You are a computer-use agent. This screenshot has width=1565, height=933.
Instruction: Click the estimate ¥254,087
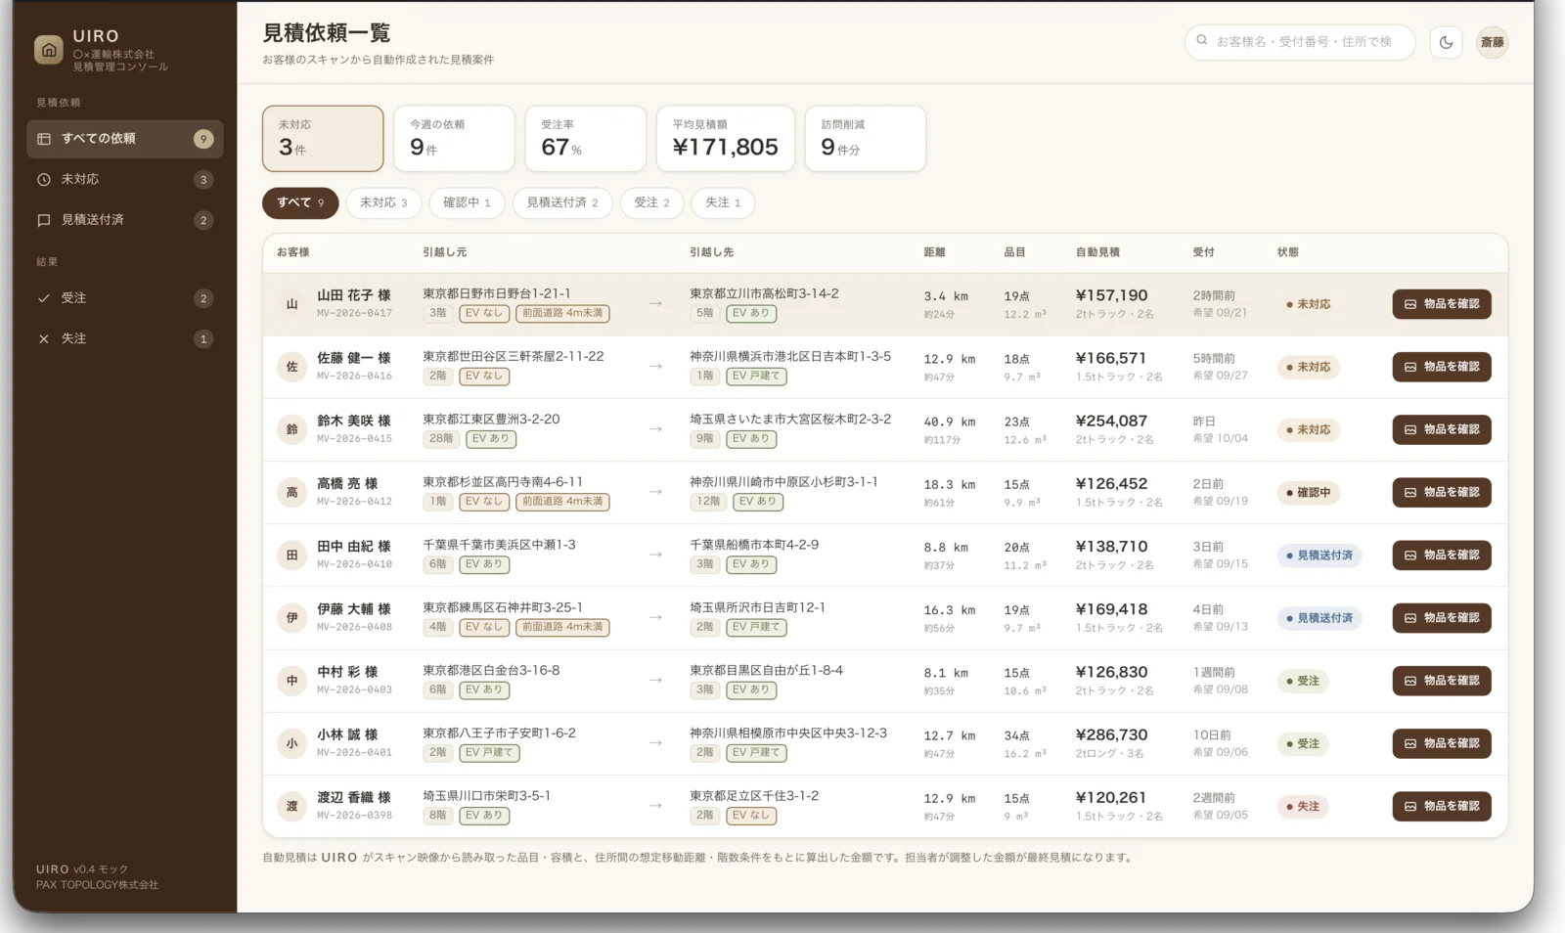point(1111,422)
